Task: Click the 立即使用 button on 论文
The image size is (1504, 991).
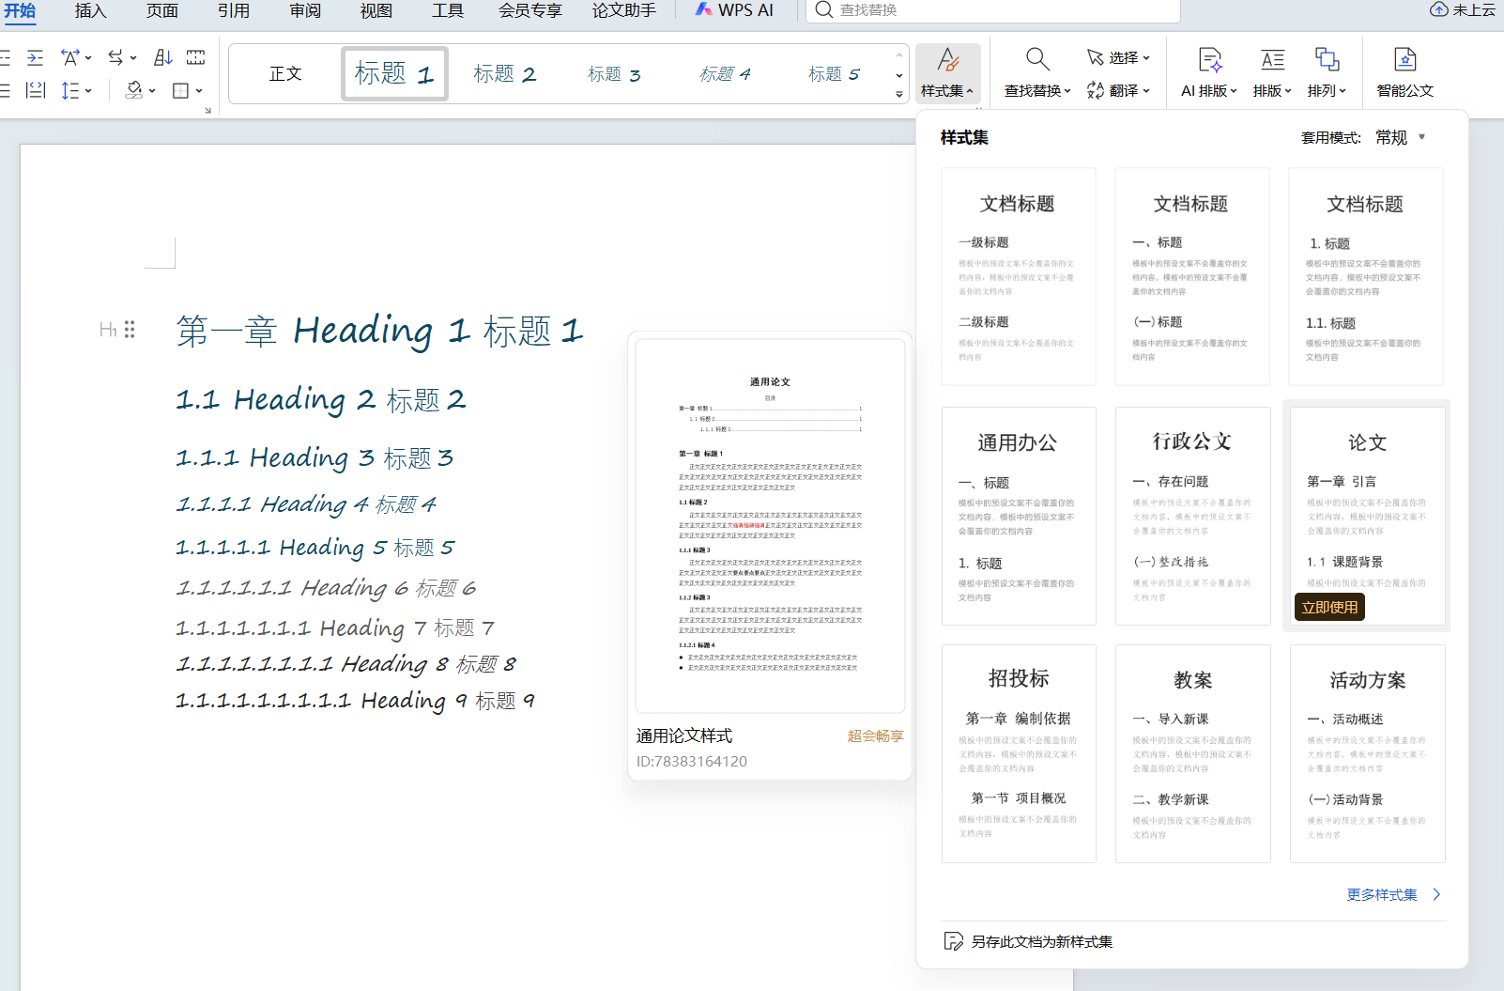Action: [1328, 607]
